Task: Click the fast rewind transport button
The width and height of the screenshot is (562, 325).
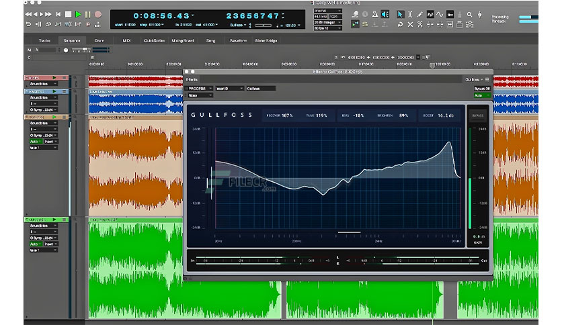Action: [28, 14]
